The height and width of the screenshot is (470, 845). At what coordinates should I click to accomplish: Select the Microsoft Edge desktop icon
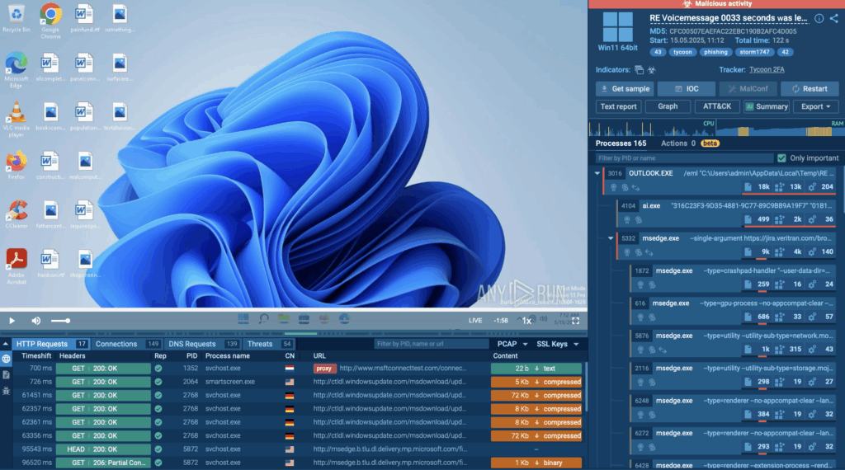(x=17, y=70)
